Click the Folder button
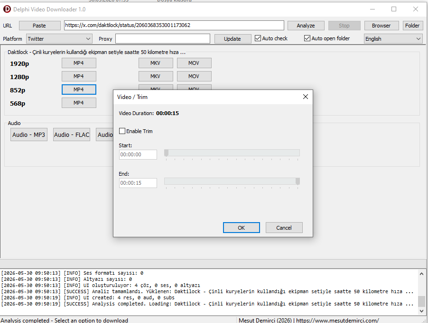This screenshot has width=428, height=323. pyautogui.click(x=412, y=26)
